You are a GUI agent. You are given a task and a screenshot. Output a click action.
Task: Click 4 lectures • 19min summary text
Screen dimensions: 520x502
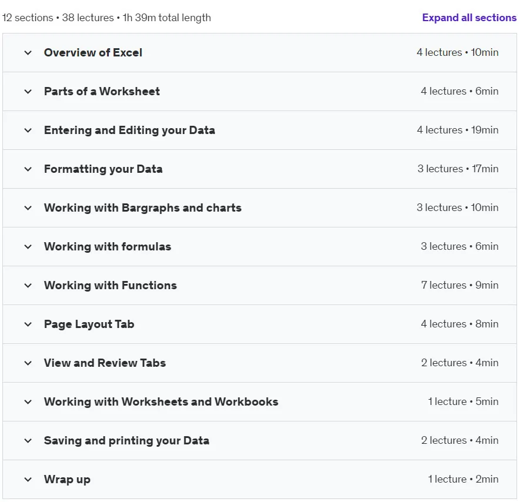click(x=458, y=130)
